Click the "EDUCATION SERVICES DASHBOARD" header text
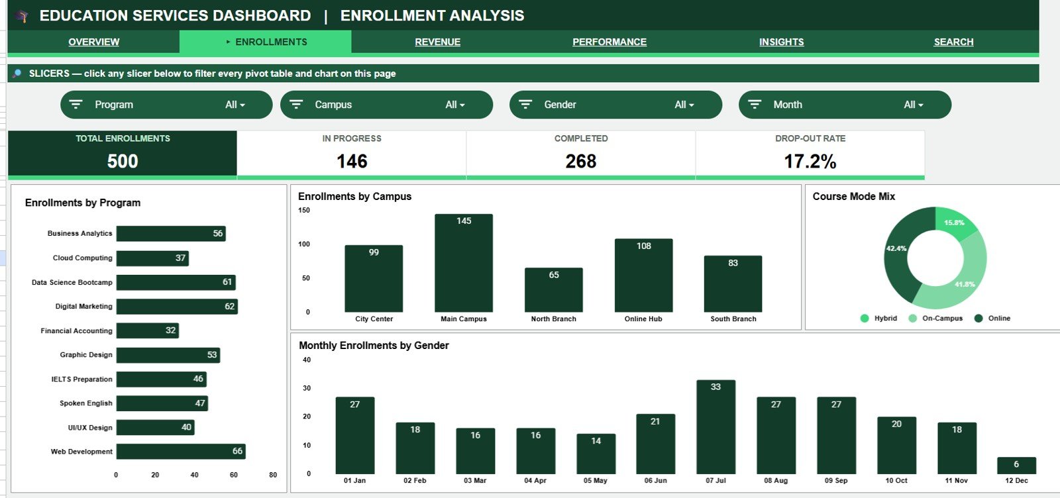 [175, 16]
